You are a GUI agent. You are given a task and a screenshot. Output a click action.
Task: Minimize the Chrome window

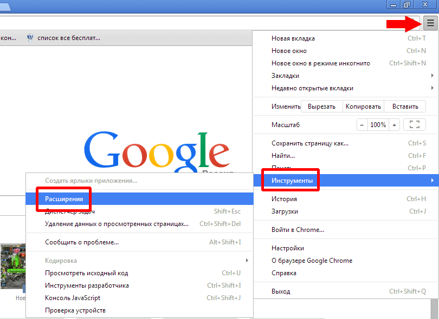pos(393,5)
